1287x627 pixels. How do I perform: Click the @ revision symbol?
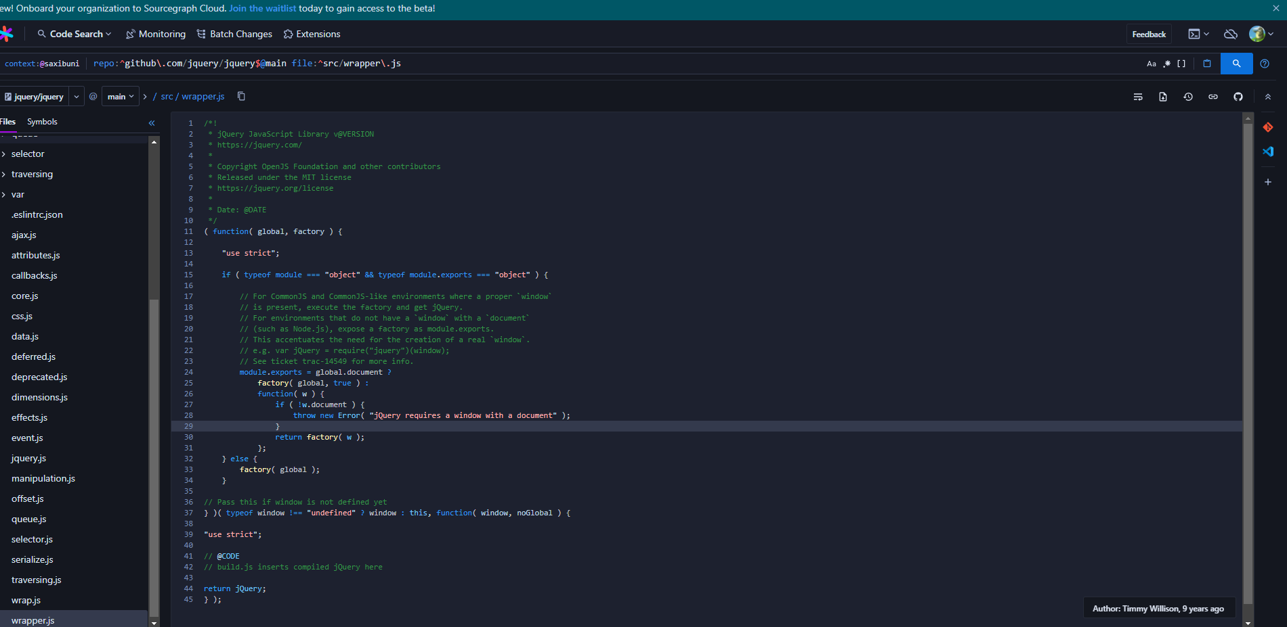[93, 97]
